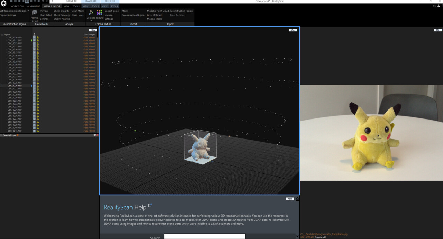Screen dimensions: 443x239
Task: Click the warning icon on the DSC_0241.NEF row
Action: pyautogui.click(x=38, y=131)
